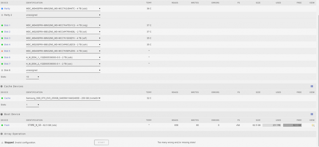
Task: Open the Disk 2 device dropdown
Action: point(63,32)
